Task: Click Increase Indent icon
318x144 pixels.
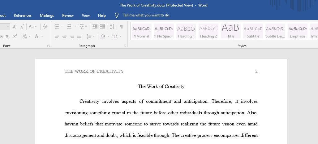Action: pos(102,27)
